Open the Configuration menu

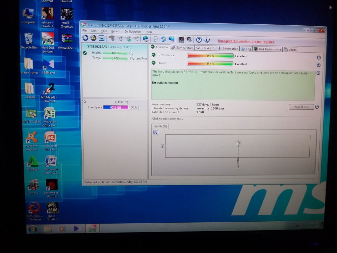[133, 32]
